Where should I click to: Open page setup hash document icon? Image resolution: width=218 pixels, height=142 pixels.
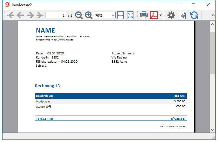point(183,15)
